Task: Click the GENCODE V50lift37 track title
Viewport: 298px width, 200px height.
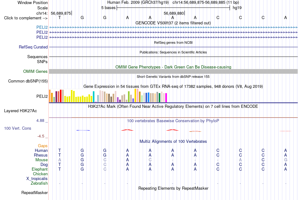Action: coord(173,23)
